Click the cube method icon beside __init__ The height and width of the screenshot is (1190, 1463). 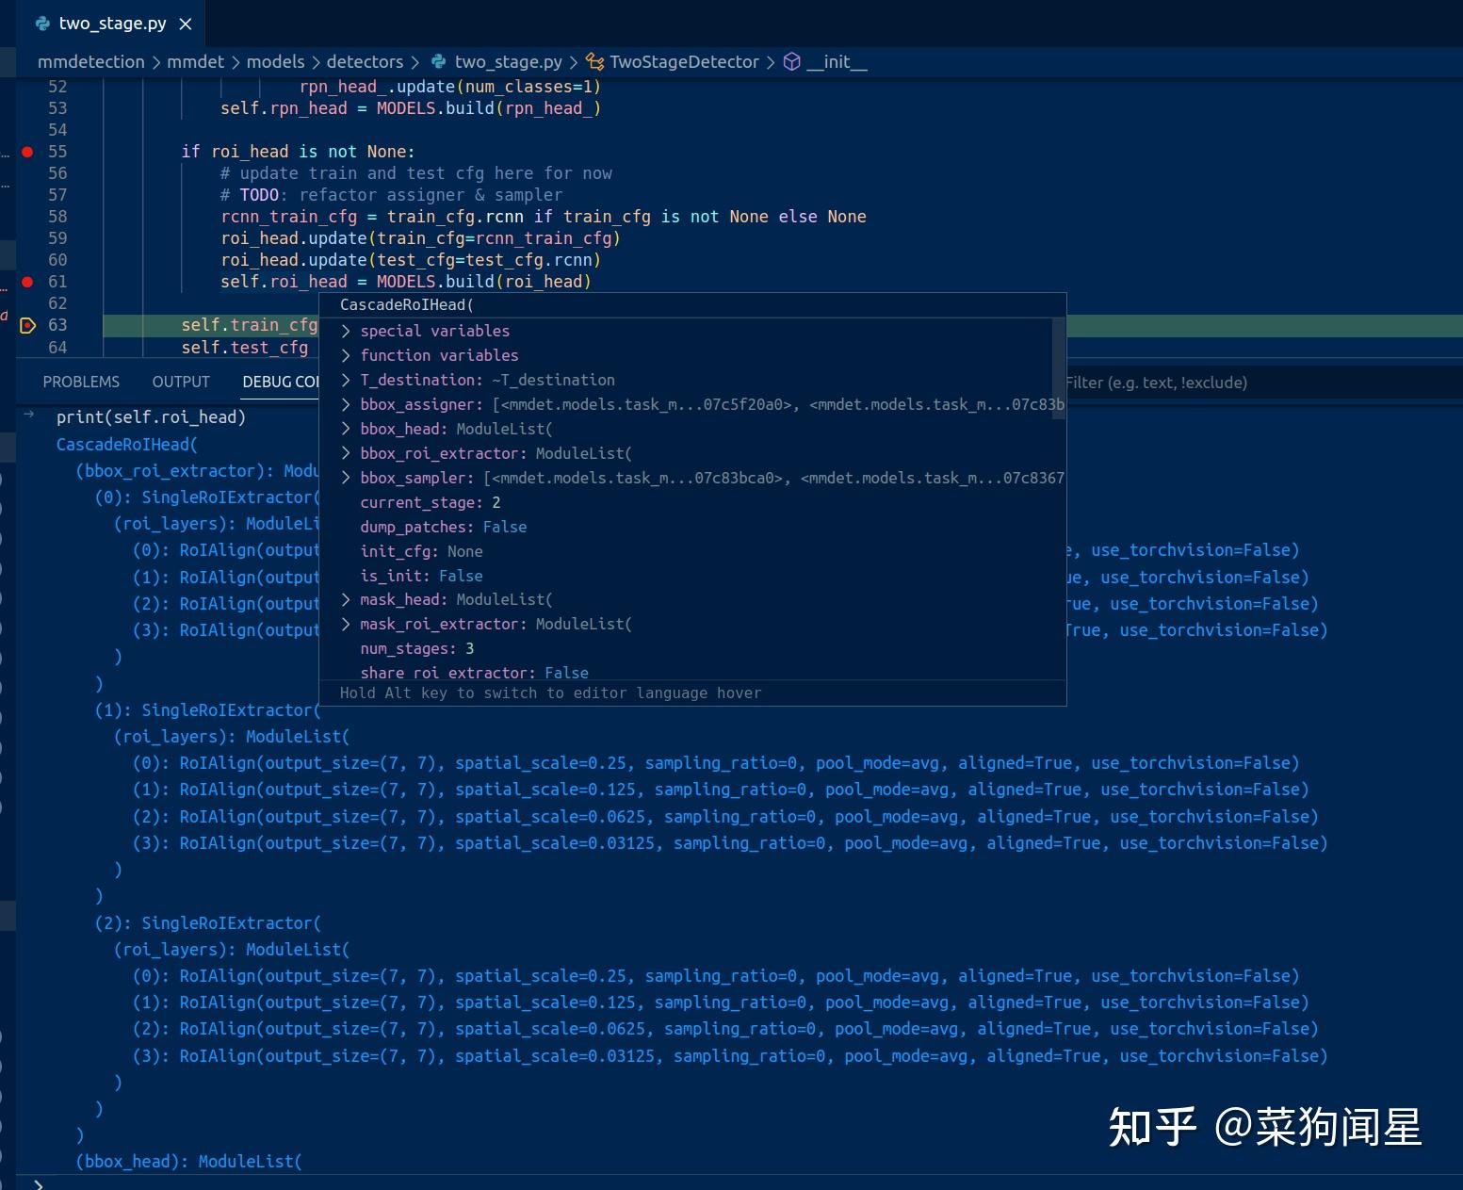click(x=790, y=61)
